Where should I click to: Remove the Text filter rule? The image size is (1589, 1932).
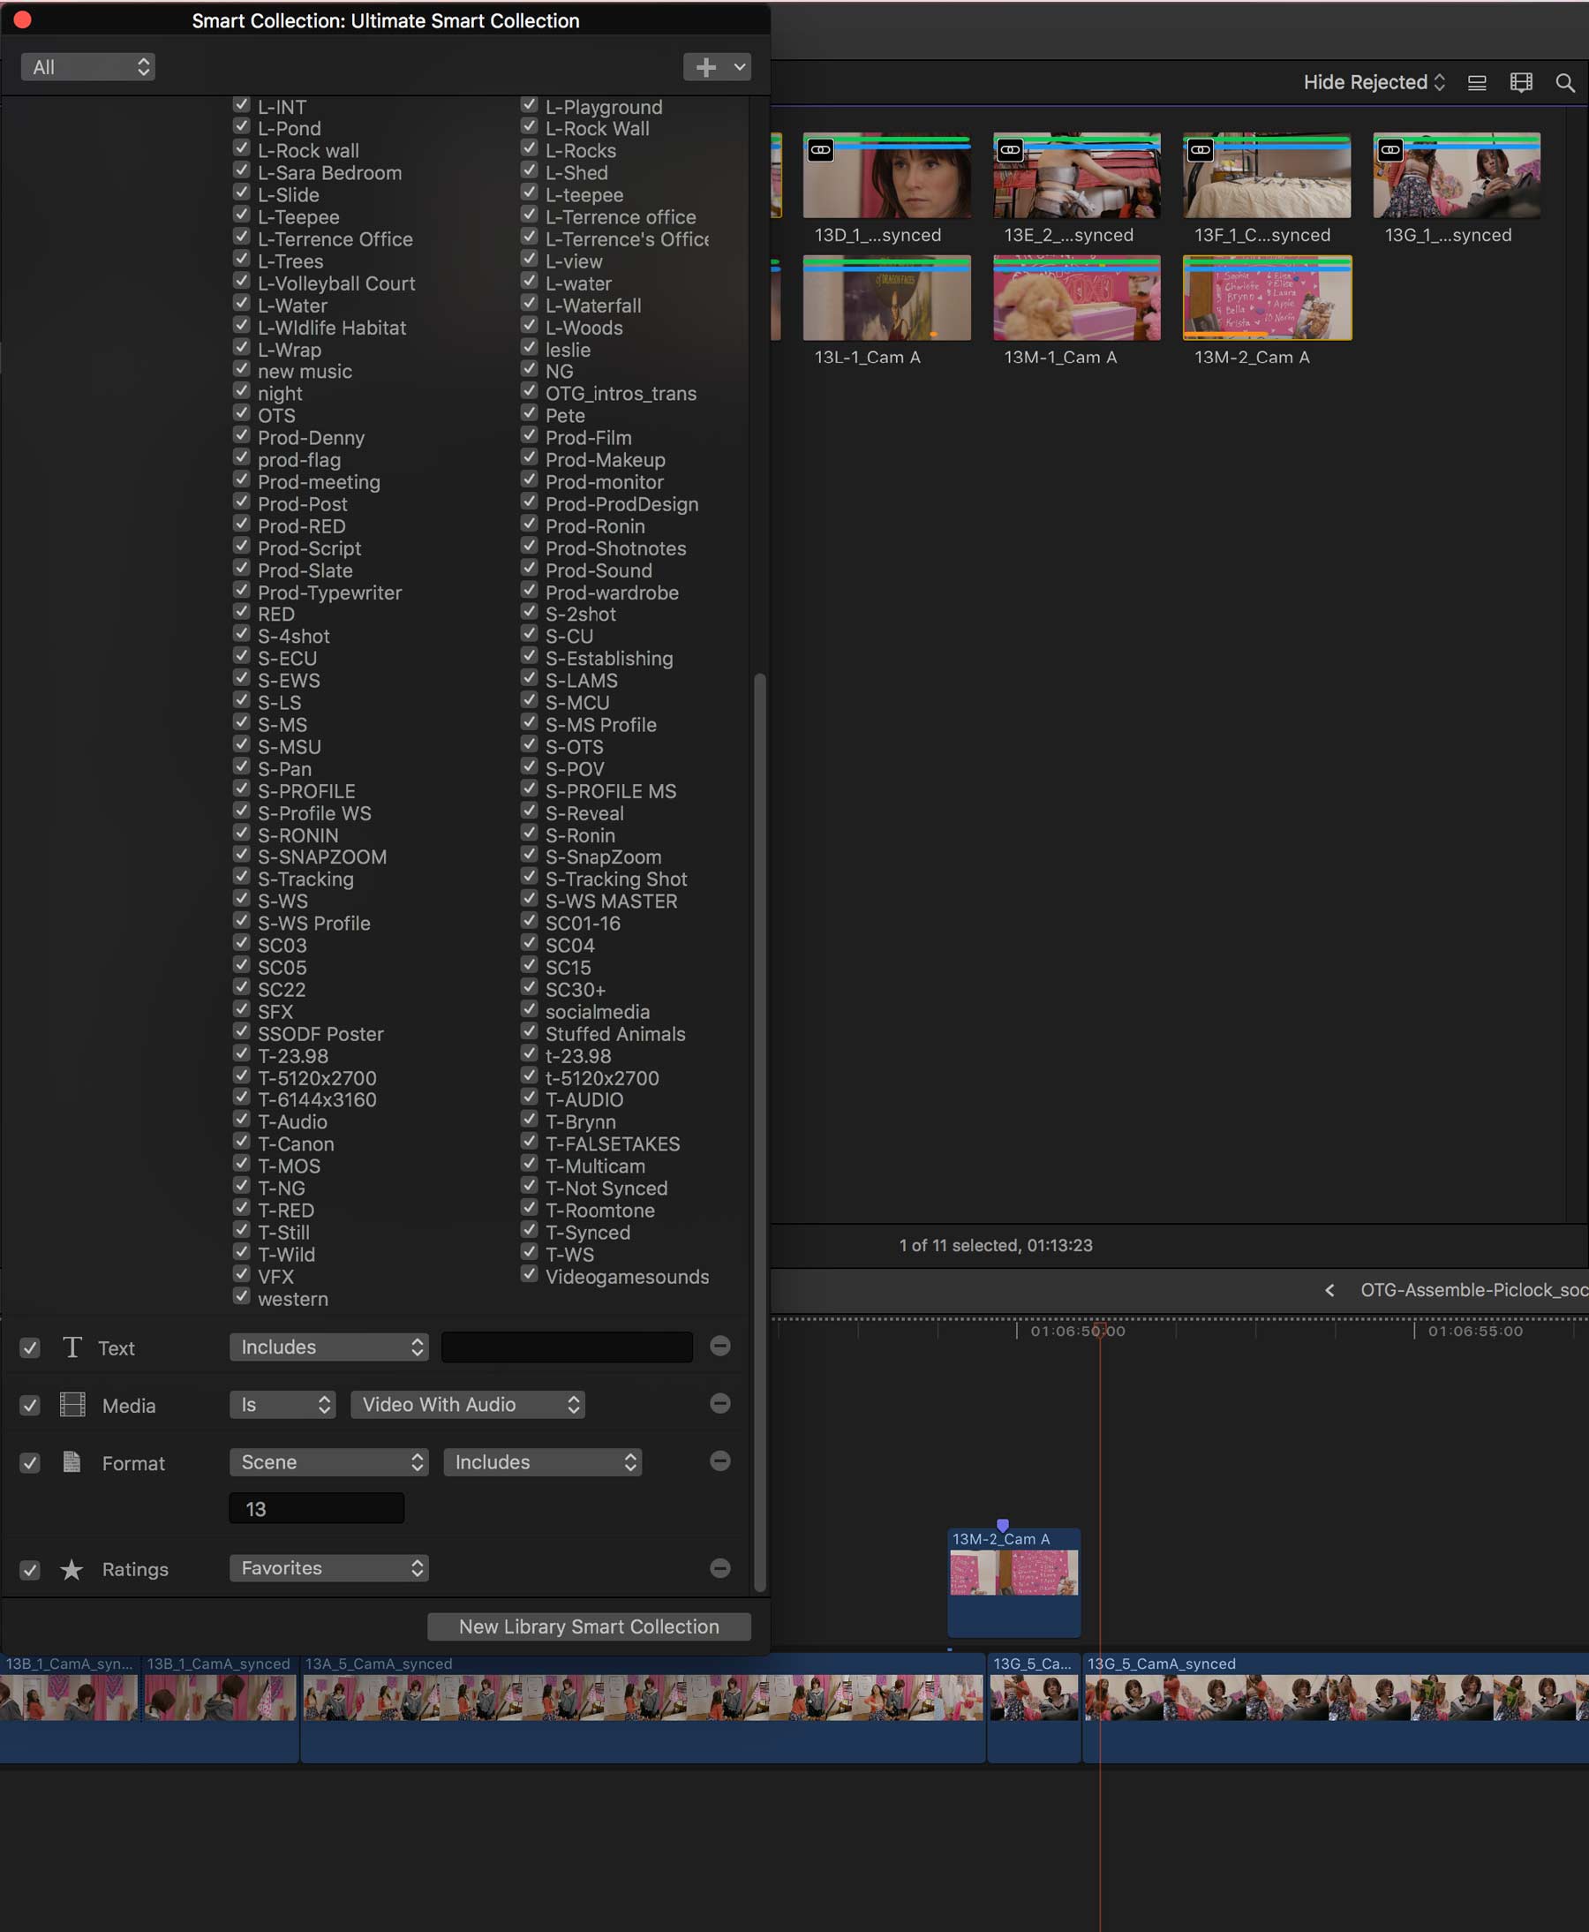coord(720,1345)
